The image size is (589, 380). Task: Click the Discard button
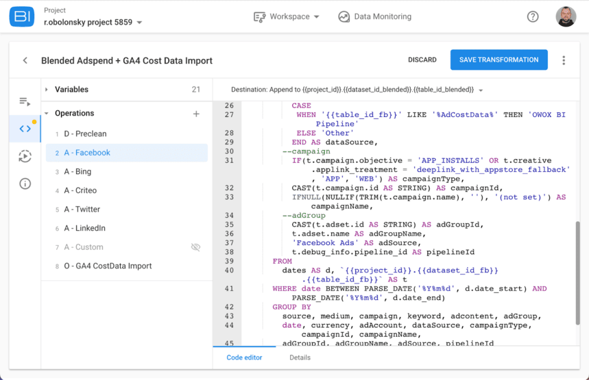click(422, 60)
